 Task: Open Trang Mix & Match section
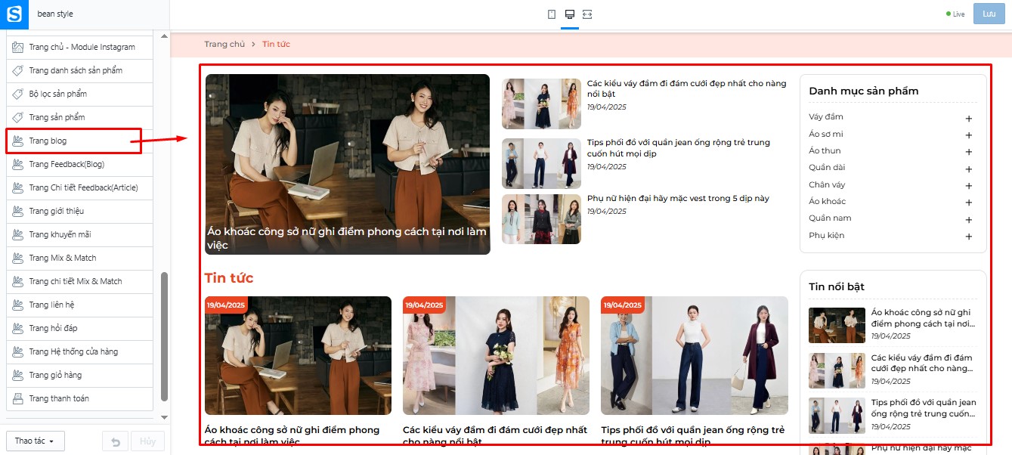click(79, 258)
